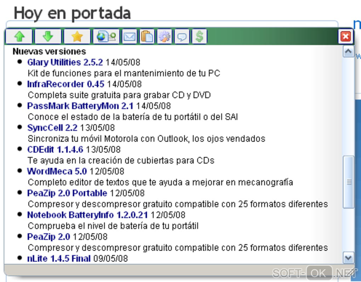Click the green up arrow button

tap(19, 36)
